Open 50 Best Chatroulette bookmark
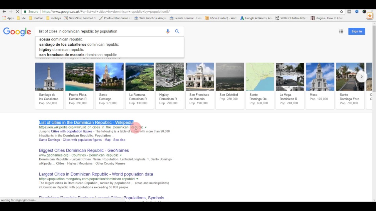Screen dimensions: 376x211 tap(291, 18)
